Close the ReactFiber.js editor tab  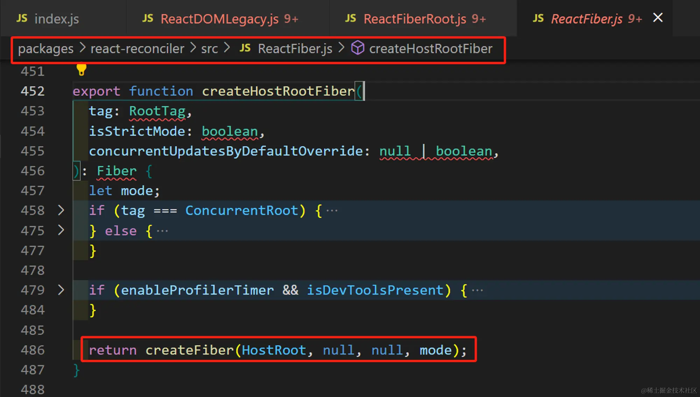pyautogui.click(x=658, y=17)
